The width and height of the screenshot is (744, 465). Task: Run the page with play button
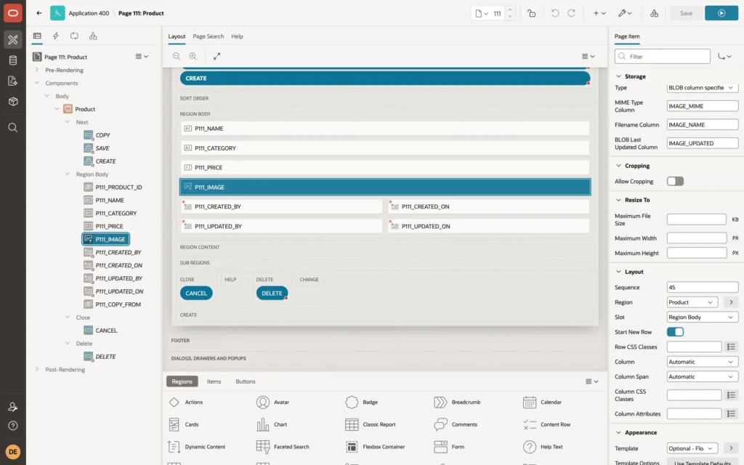pyautogui.click(x=721, y=13)
